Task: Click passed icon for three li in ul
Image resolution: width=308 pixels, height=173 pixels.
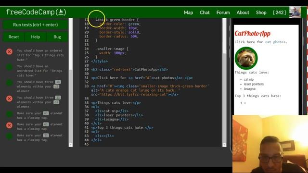Action: tap(9, 83)
